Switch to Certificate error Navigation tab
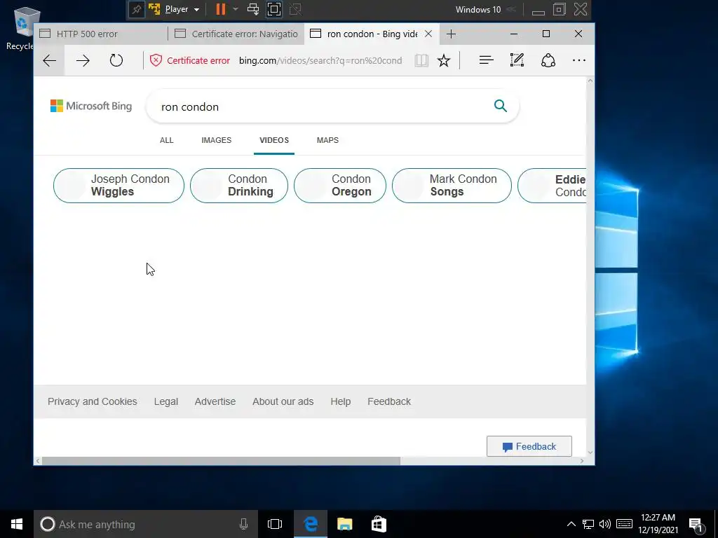The height and width of the screenshot is (538, 718). (236, 34)
